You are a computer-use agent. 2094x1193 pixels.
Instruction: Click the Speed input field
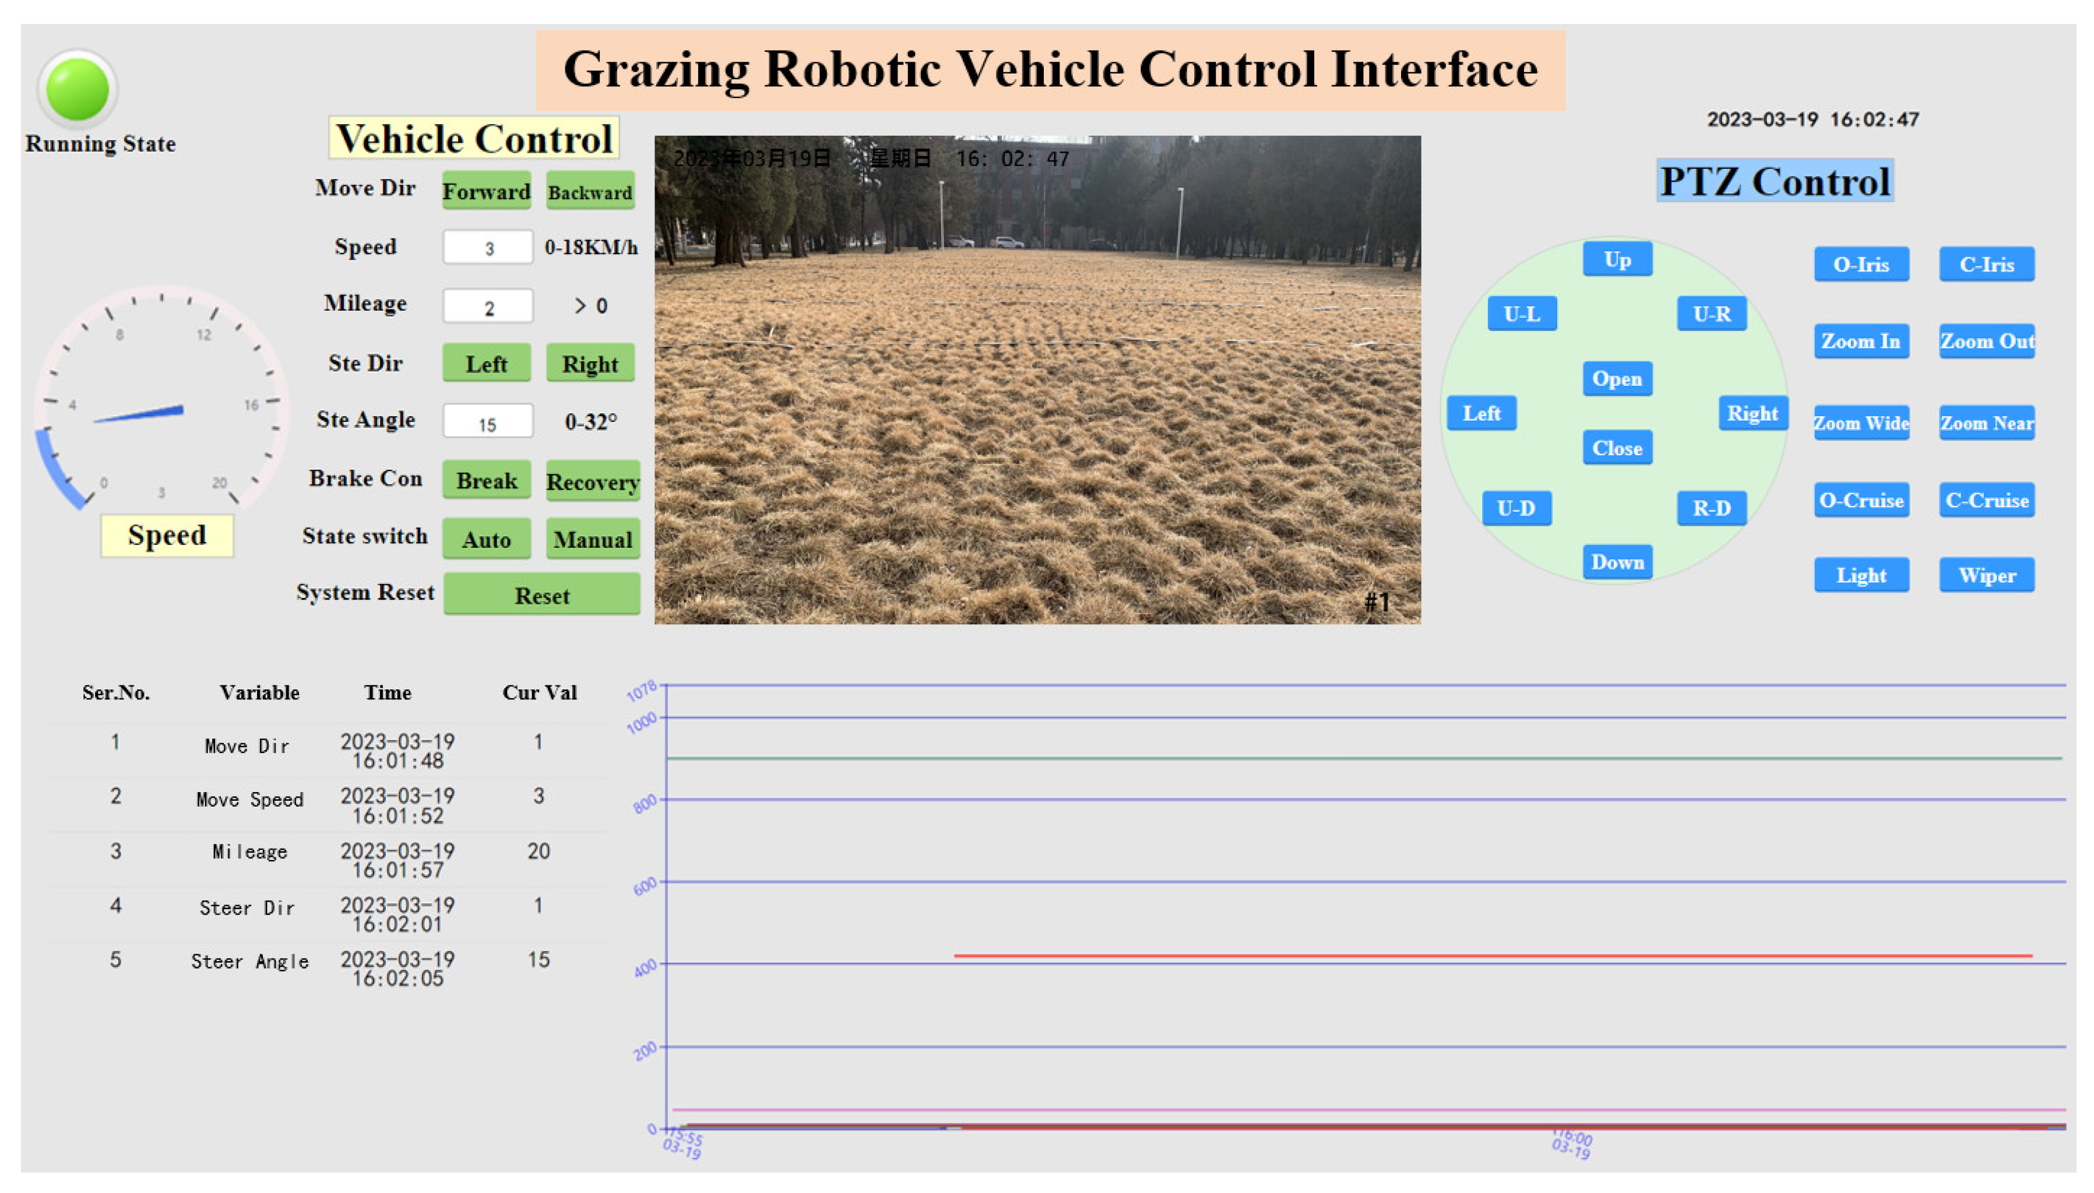tap(487, 248)
